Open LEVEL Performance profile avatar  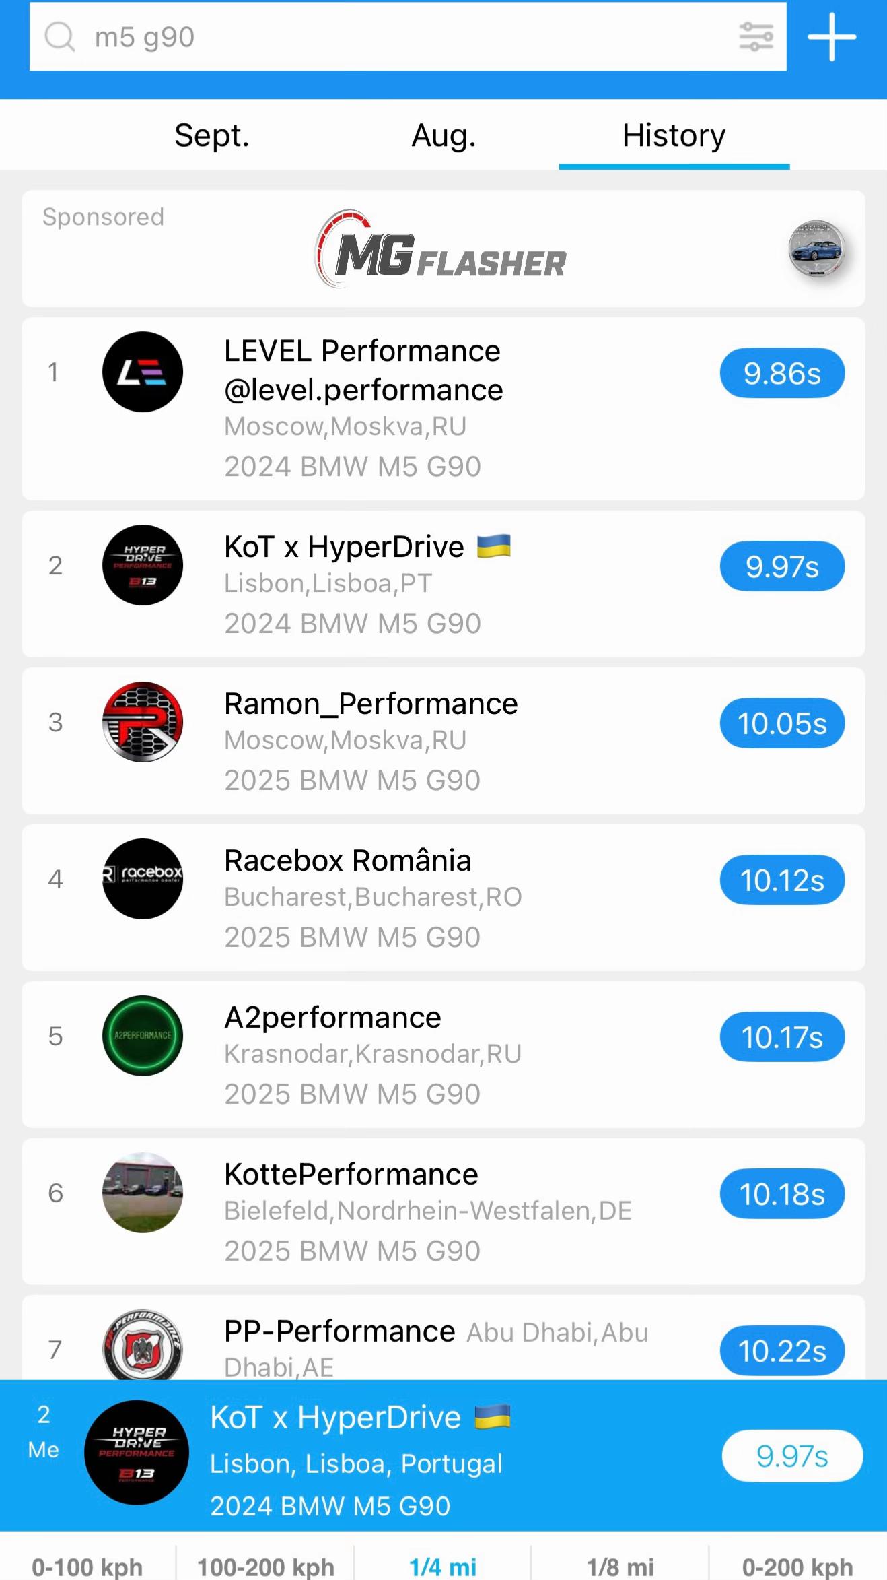click(143, 372)
